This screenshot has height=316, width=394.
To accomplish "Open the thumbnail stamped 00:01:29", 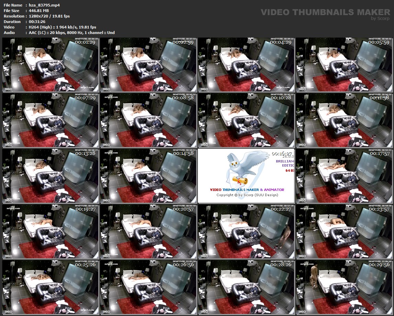I will click(x=50, y=65).
